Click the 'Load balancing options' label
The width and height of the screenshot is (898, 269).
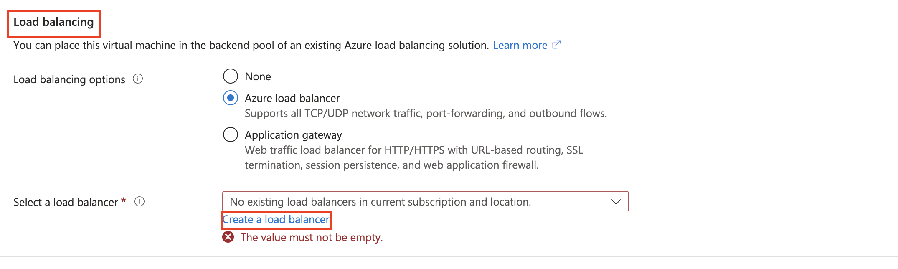point(69,79)
